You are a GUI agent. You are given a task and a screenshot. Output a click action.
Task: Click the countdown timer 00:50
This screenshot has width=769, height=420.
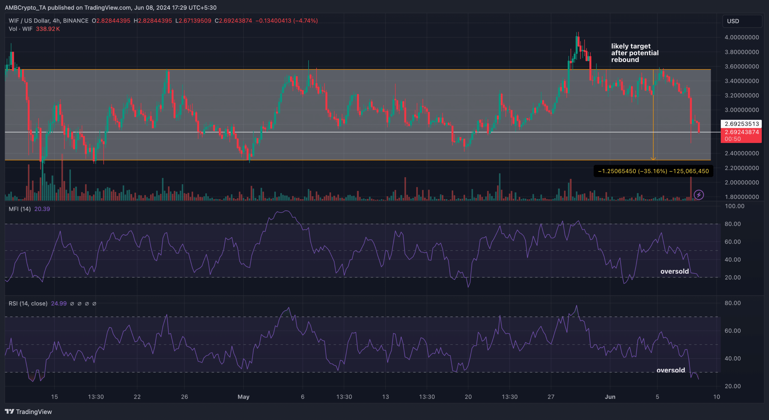tap(733, 139)
